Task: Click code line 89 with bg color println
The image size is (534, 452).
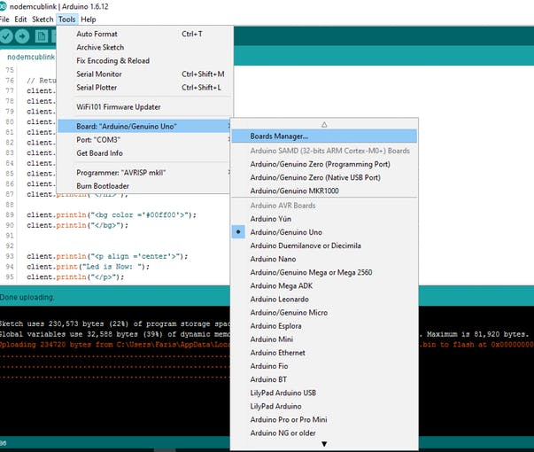Action: 112,215
